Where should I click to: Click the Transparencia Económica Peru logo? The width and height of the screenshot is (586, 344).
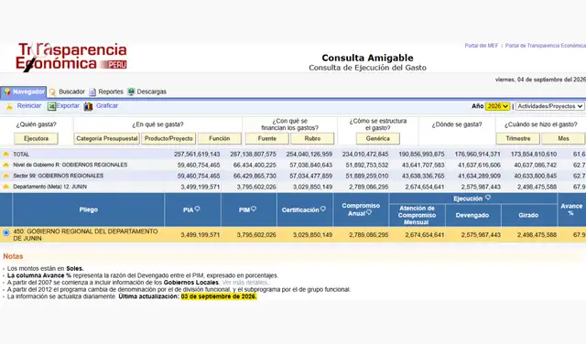tap(71, 57)
